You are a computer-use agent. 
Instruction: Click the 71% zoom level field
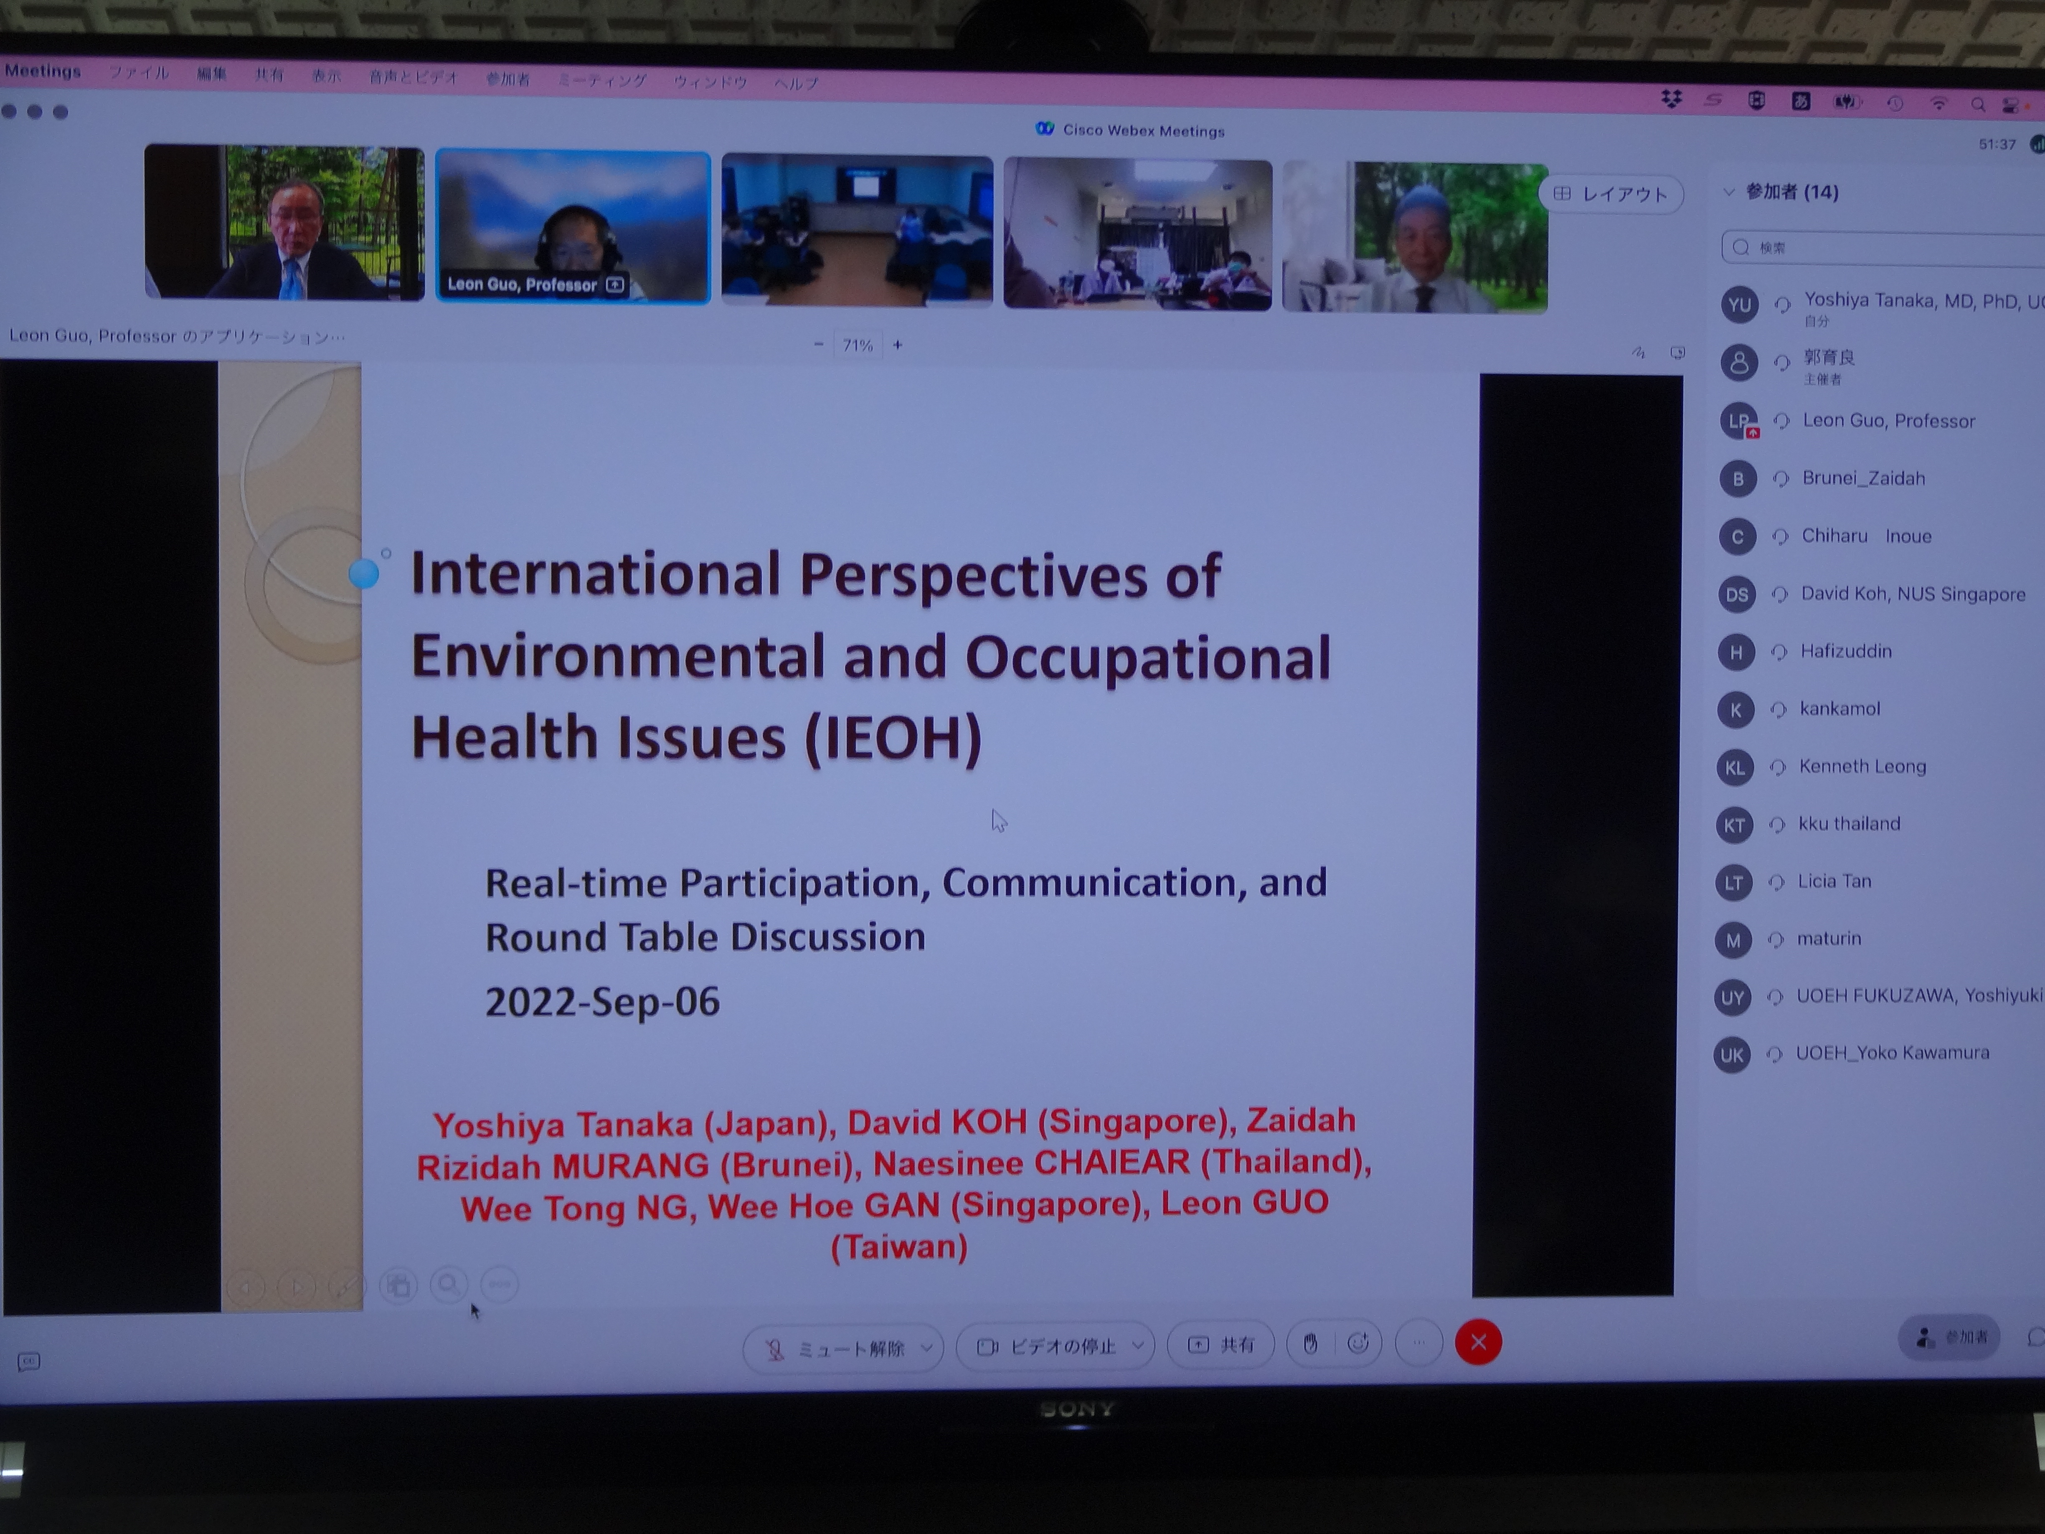[857, 345]
